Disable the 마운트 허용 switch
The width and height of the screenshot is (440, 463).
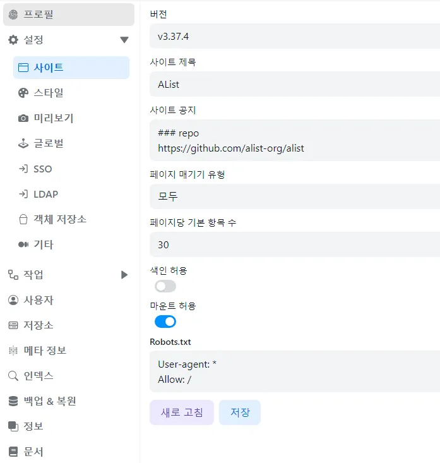(165, 322)
